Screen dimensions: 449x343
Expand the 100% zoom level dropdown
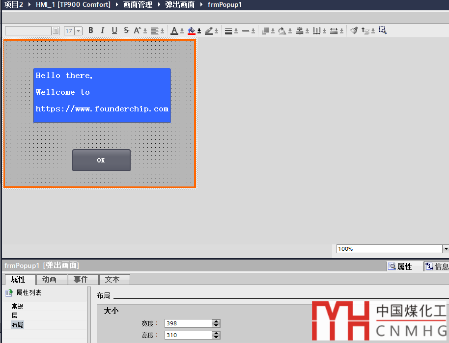pyautogui.click(x=446, y=249)
